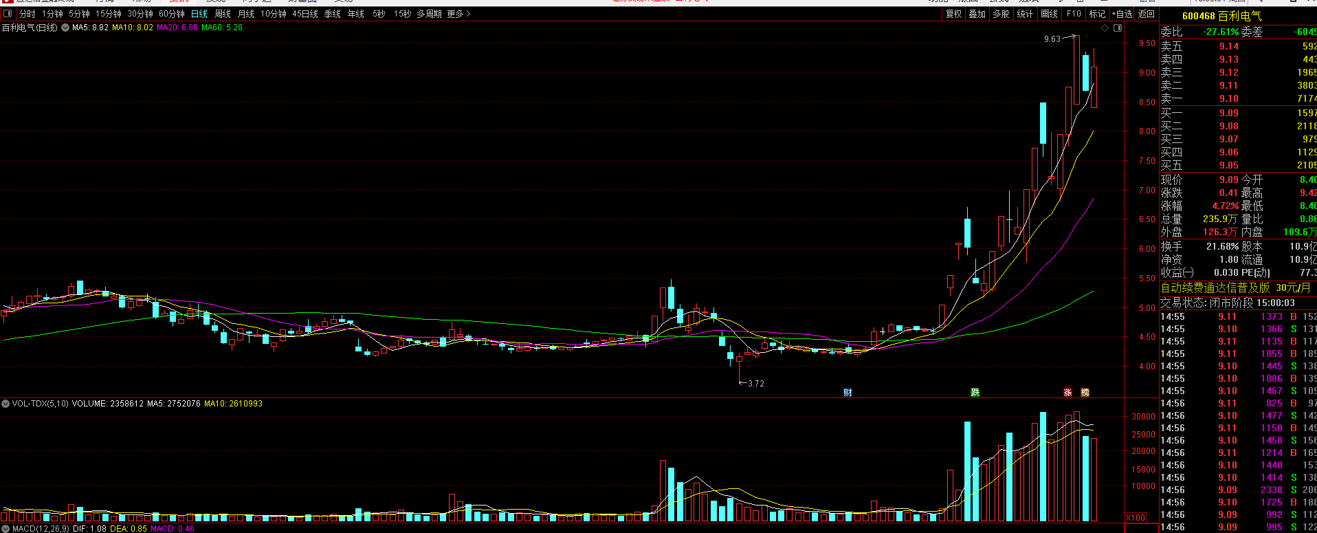Click the MA5: 8.82 indicator label
Image resolution: width=1317 pixels, height=533 pixels.
(90, 28)
